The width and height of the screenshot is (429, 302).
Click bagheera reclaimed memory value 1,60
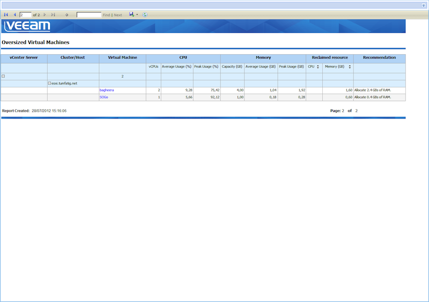(349, 90)
